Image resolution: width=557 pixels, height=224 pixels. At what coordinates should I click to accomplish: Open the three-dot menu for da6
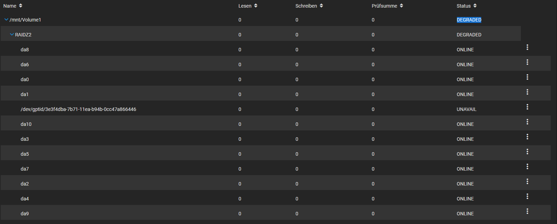(527, 62)
